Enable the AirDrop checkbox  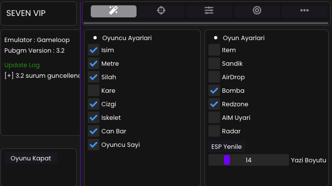pos(214,77)
